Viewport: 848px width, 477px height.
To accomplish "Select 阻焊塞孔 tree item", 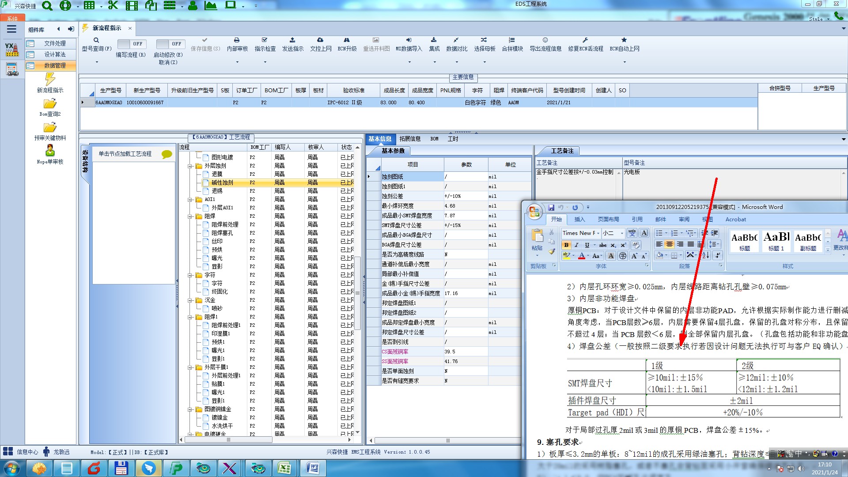I will (222, 233).
